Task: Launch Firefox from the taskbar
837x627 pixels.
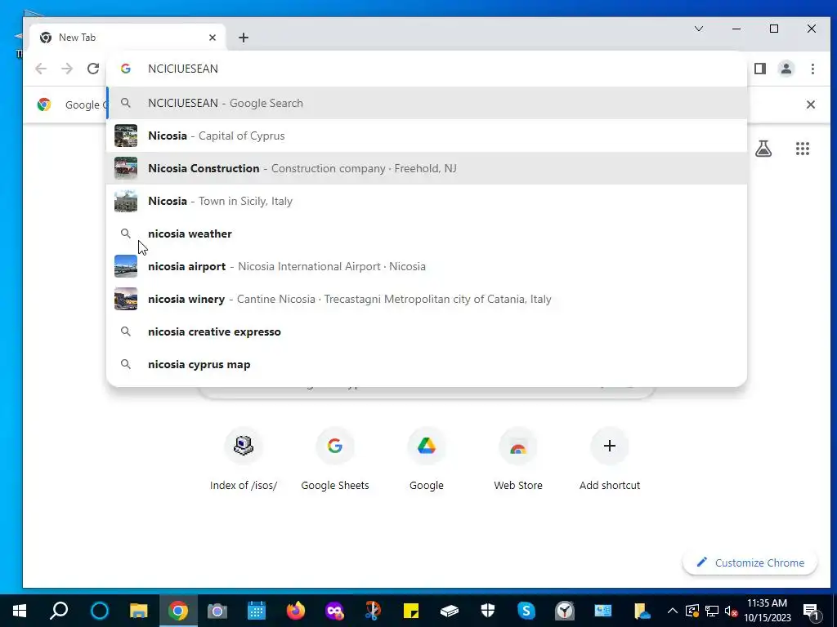Action: (x=296, y=611)
